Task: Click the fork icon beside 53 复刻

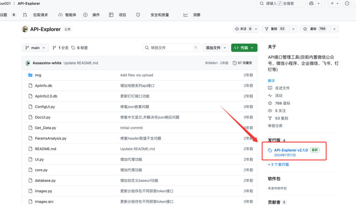Action: [270, 118]
